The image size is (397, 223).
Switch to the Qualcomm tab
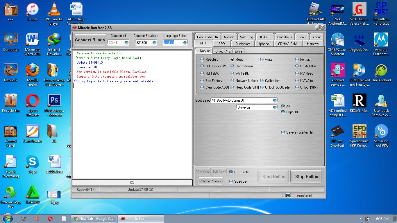tap(243, 44)
